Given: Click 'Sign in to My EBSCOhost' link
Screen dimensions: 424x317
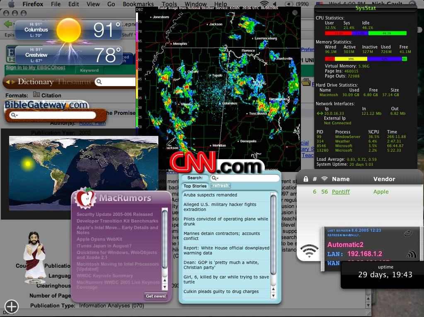Looking at the screenshot, I should 35,67.
